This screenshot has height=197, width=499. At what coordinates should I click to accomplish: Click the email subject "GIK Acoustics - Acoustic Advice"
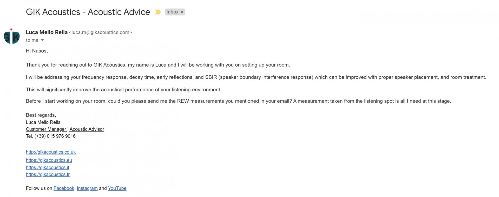pyautogui.click(x=88, y=12)
